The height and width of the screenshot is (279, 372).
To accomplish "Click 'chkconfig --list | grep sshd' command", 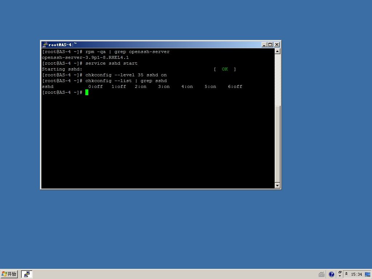I will coord(126,81).
